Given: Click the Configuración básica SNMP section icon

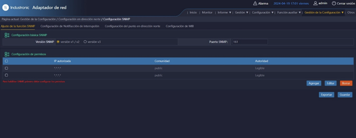Looking at the screenshot, I should [7, 35].
